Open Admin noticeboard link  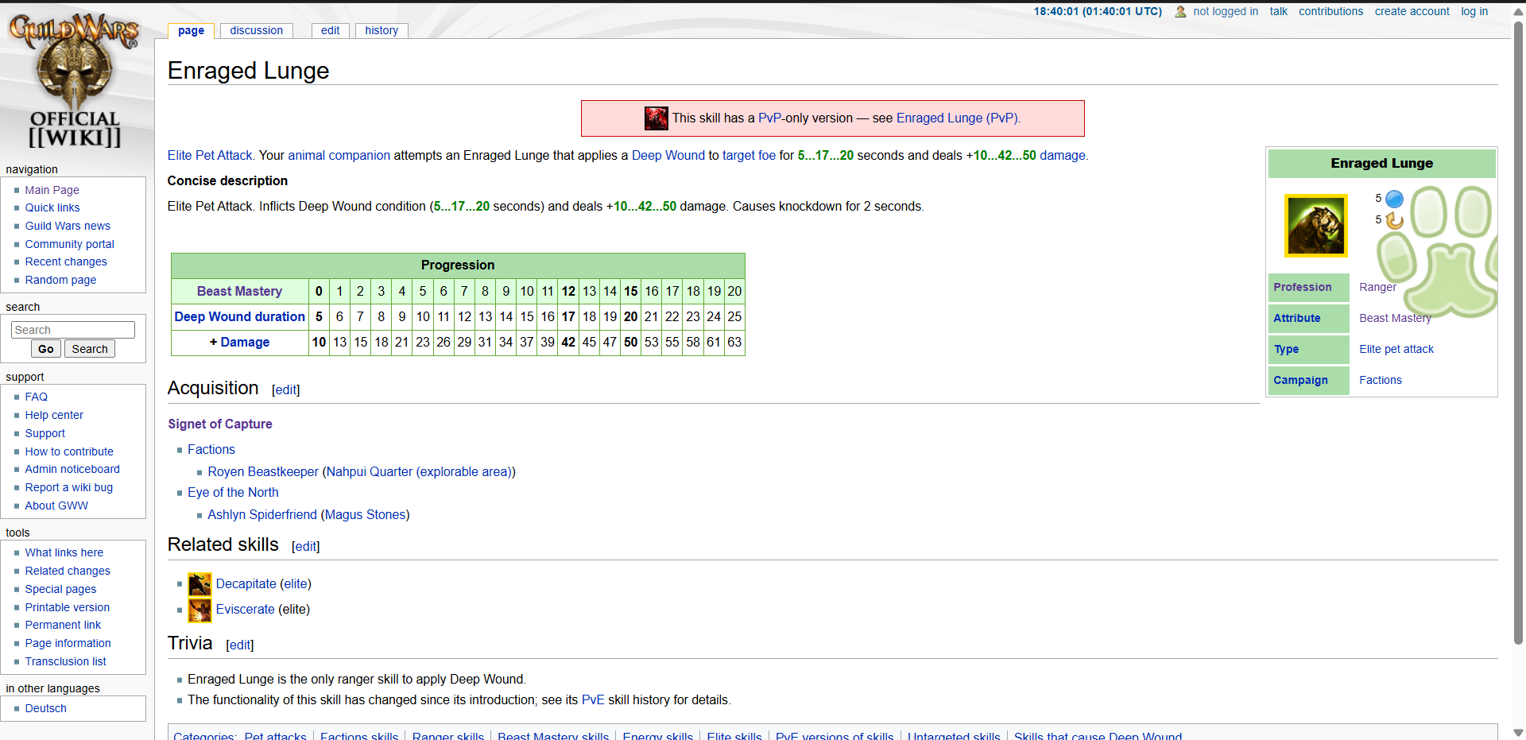pos(72,469)
